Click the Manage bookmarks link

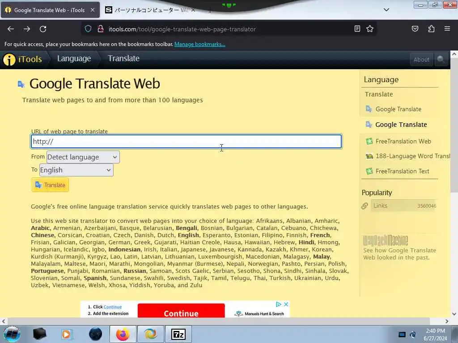point(200,44)
